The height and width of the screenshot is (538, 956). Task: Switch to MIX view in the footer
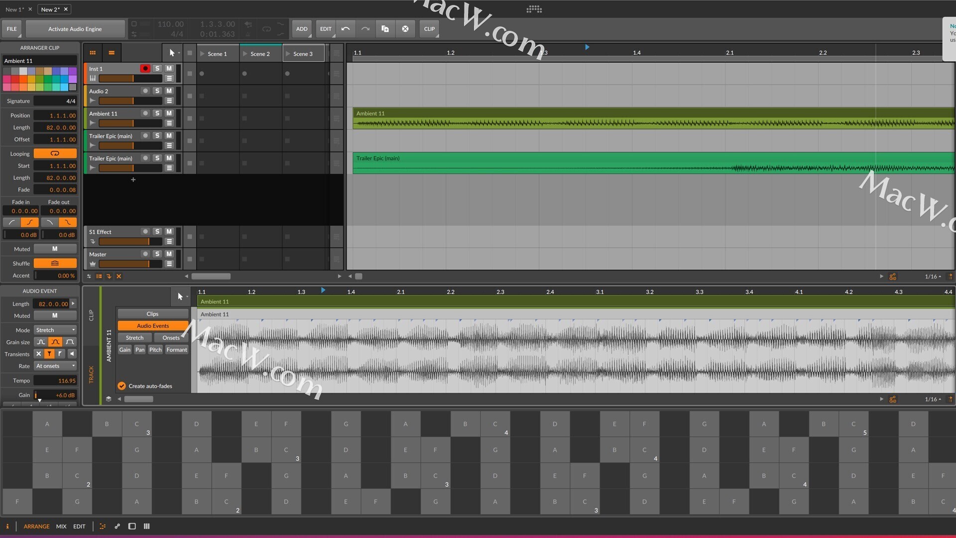(61, 527)
